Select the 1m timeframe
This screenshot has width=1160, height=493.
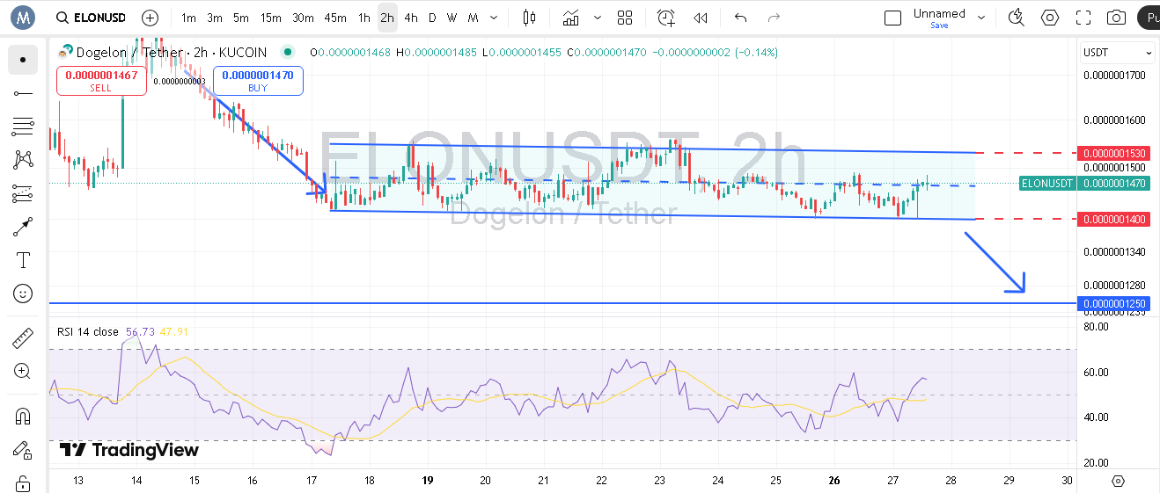pos(188,18)
